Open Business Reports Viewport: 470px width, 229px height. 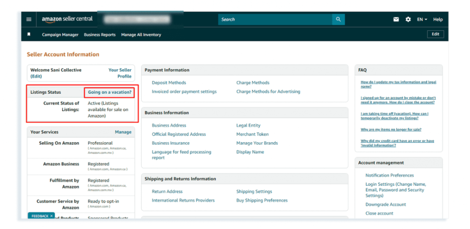click(100, 35)
